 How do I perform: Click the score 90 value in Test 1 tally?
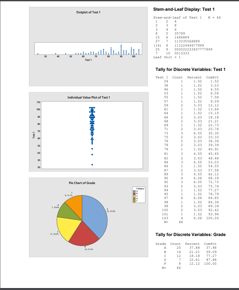166,178
